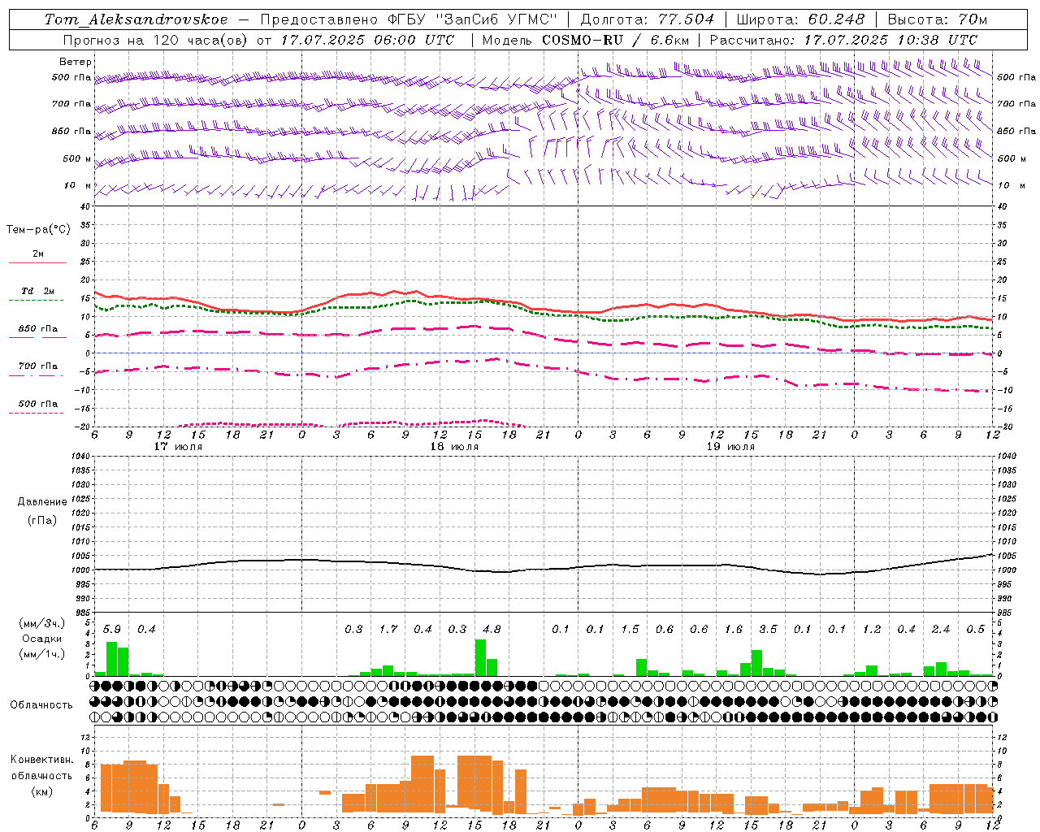Click the 'Td 2м' legend label
1040x832 pixels.
[37, 291]
